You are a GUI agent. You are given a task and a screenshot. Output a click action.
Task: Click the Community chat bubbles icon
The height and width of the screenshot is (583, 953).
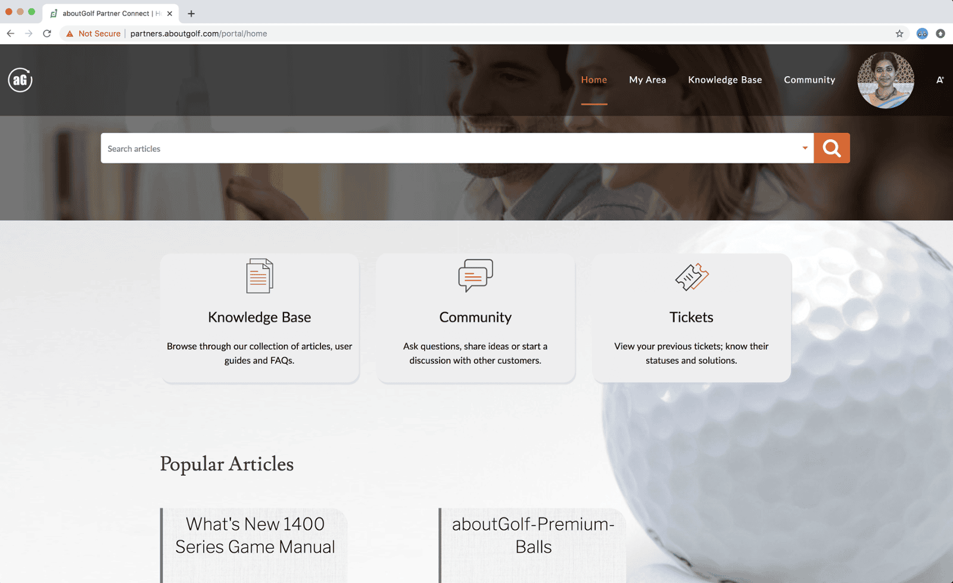(475, 275)
